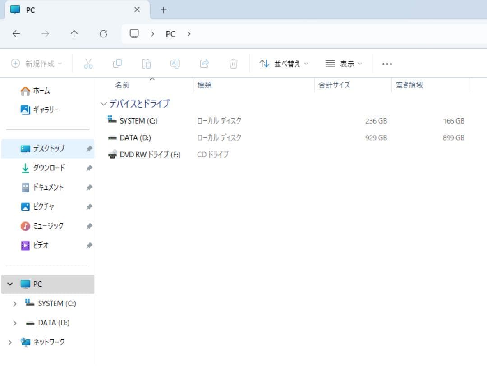Collapse the デバイスとドライブ group

point(104,104)
